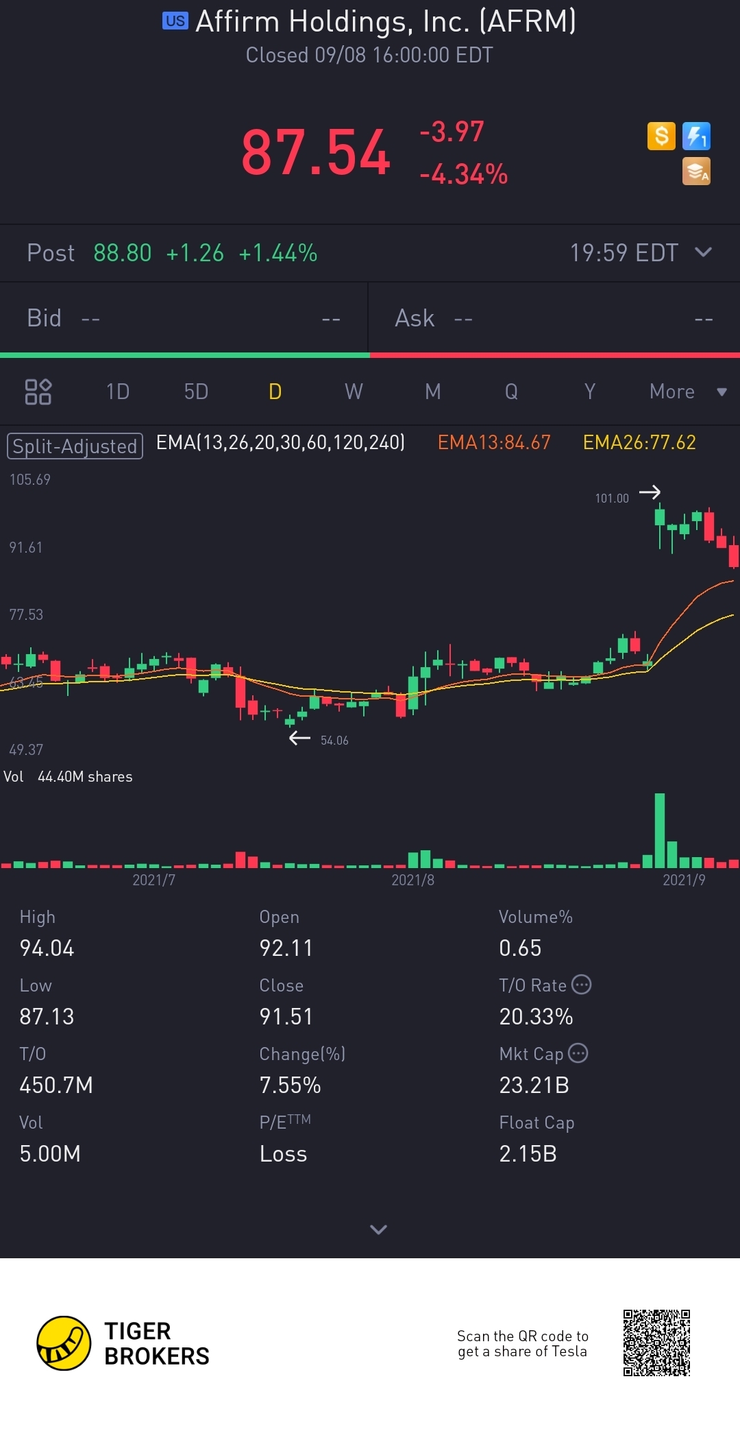Tap the tallest green volume bar
Screen dimensions: 740x1429
click(660, 830)
